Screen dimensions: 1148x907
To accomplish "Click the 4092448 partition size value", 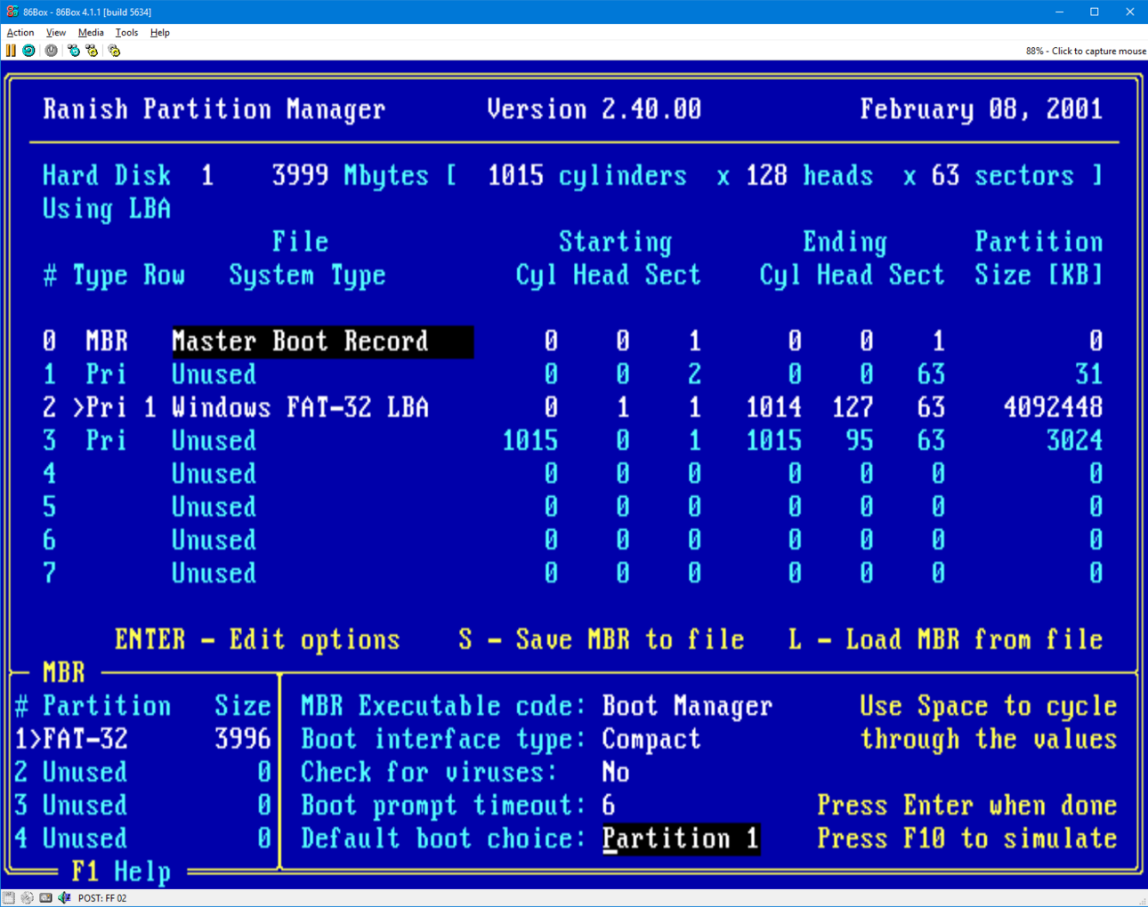I will tap(1053, 407).
